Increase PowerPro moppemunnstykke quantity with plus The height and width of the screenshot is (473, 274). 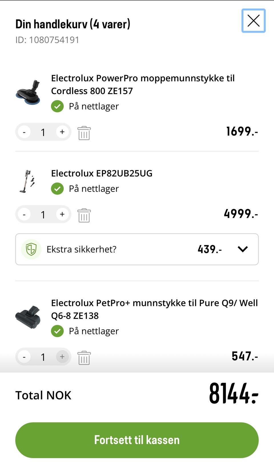[x=62, y=132]
